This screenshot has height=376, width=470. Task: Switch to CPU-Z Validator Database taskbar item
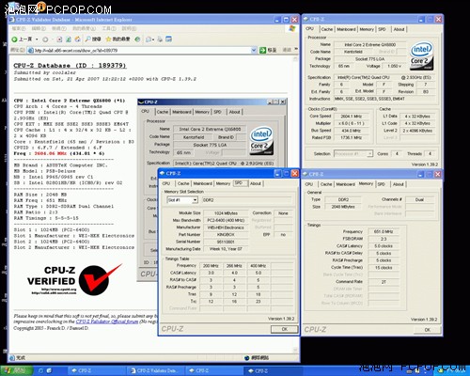156,370
